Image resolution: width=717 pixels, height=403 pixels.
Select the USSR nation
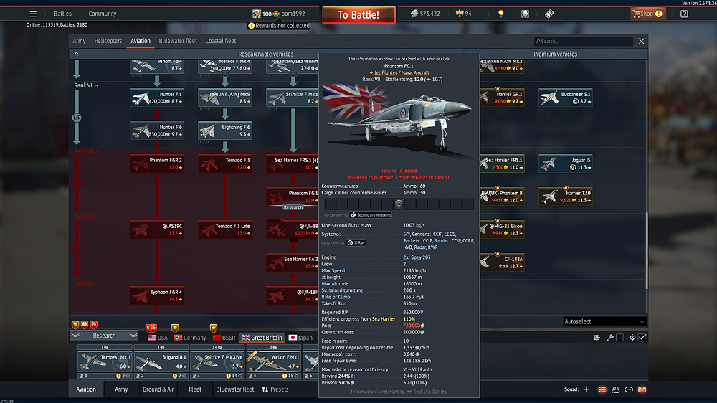click(x=224, y=338)
